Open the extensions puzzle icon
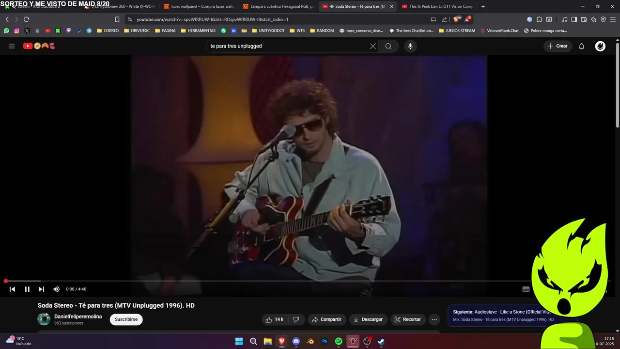Screen dimensions: 620x349 pos(539,19)
